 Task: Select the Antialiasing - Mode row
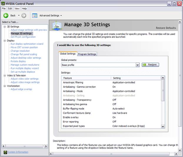[x=111, y=91]
